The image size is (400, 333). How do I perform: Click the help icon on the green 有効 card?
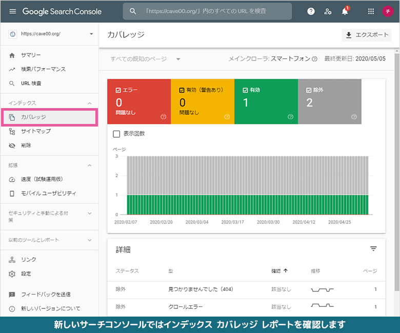[x=290, y=117]
